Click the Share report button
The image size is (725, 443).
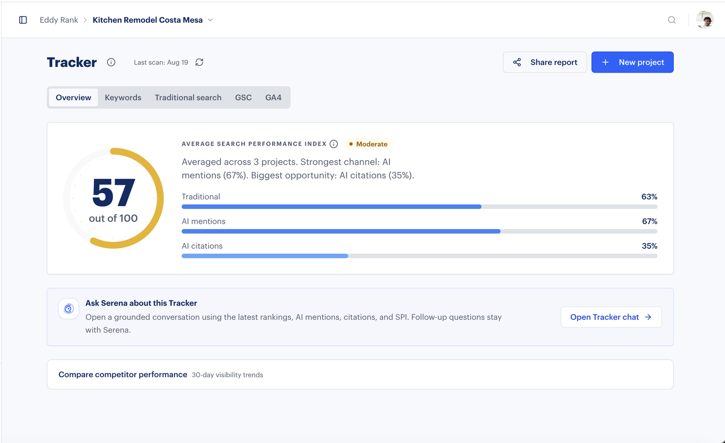(545, 62)
